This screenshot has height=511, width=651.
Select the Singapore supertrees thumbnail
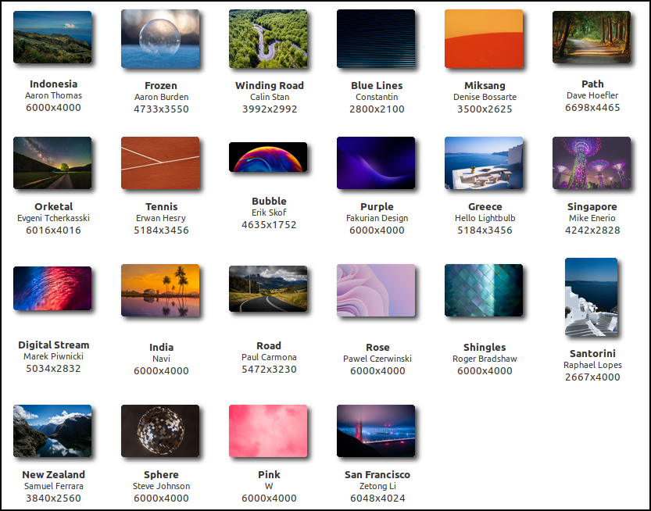point(592,163)
